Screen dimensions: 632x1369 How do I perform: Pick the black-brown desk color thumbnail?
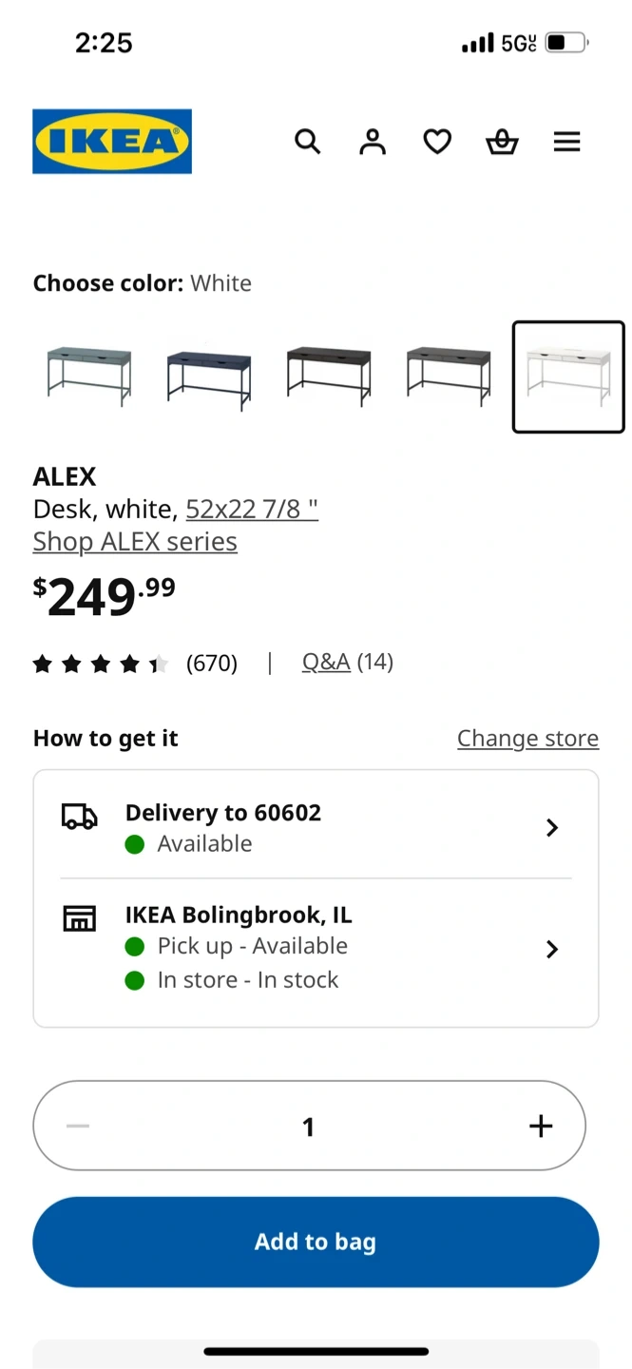[329, 376]
